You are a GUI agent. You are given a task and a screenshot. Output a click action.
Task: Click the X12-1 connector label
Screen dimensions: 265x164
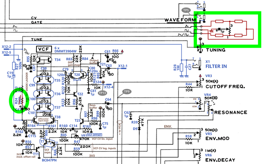(x=123, y=66)
